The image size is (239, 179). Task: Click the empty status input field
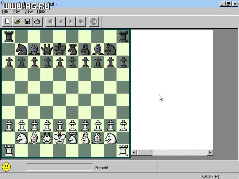(59, 167)
